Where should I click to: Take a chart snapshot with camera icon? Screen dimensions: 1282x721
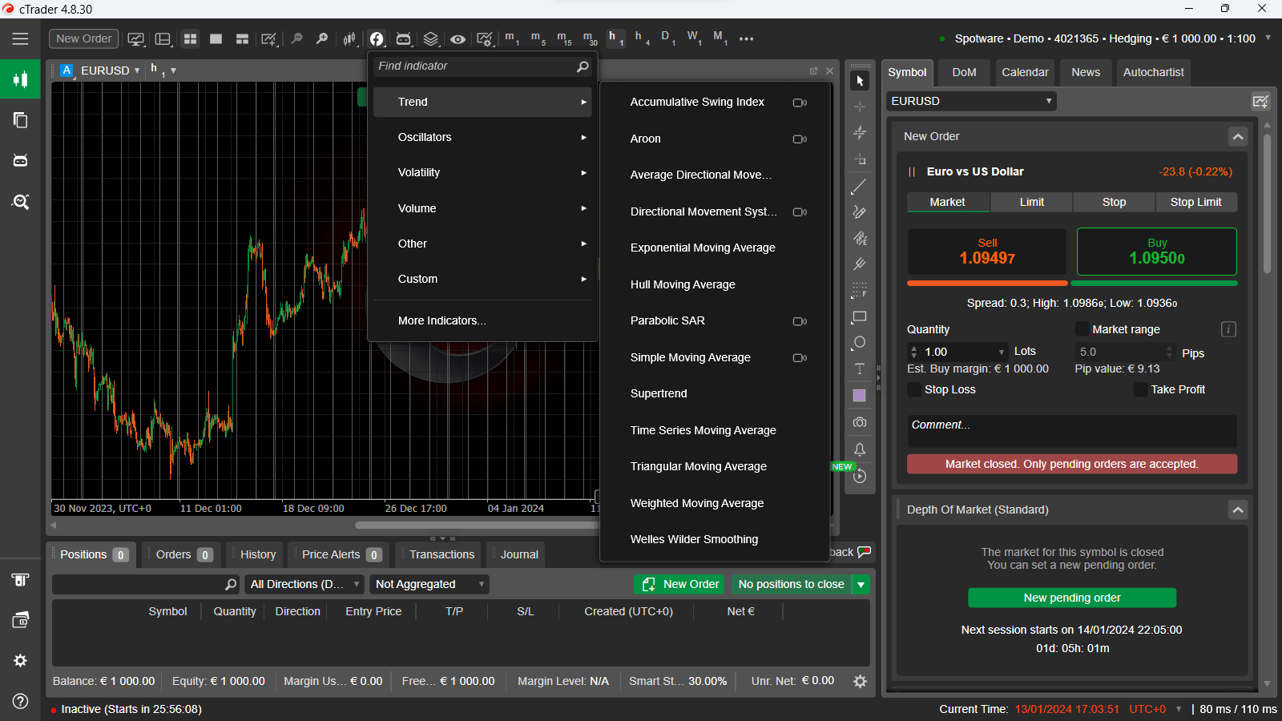[859, 422]
